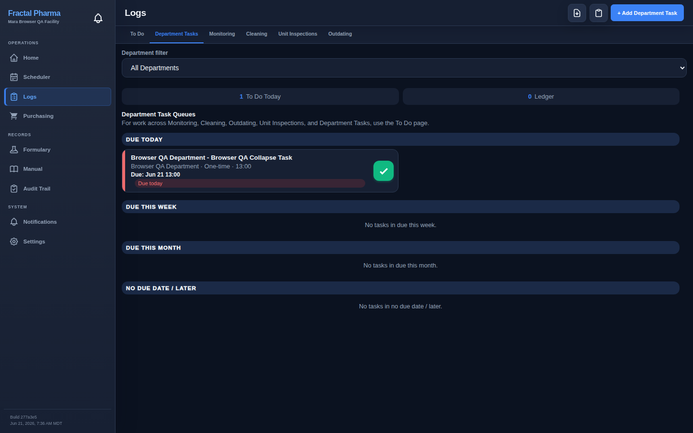Click the Fractal Pharma logo title

(34, 13)
